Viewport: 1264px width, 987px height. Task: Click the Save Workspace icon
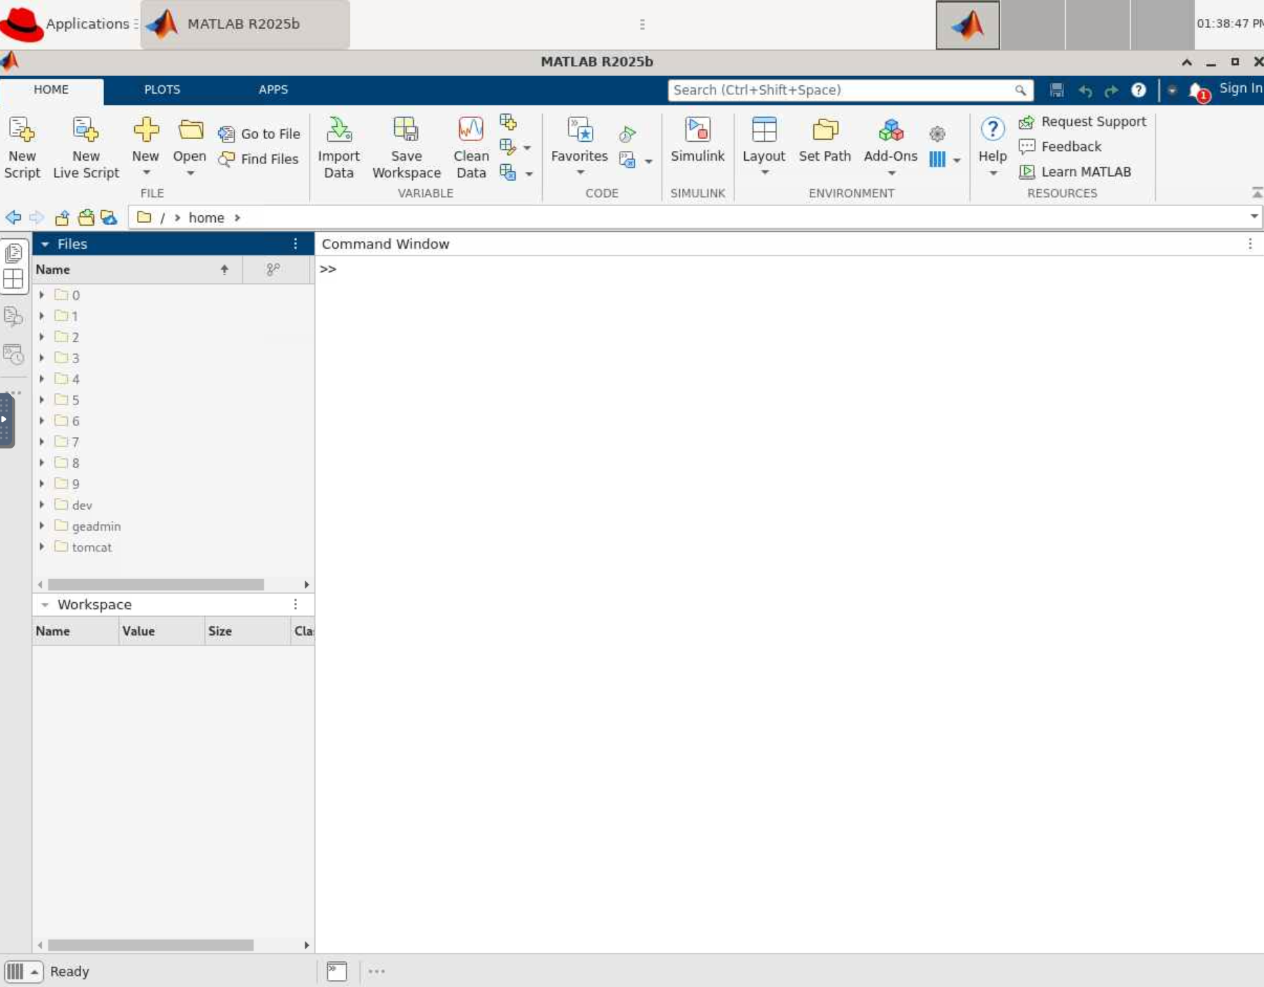pyautogui.click(x=406, y=131)
